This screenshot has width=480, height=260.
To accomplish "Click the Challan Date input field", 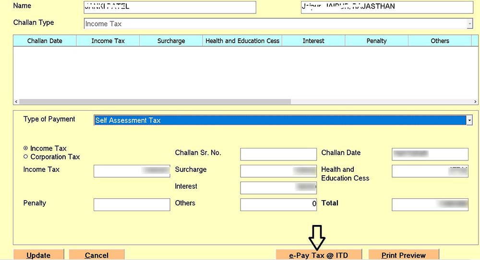I will (430, 154).
